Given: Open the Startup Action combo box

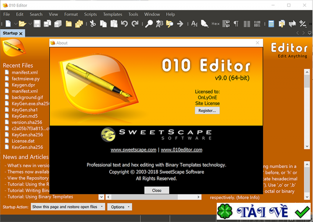Looking at the screenshot, I should point(68,207).
